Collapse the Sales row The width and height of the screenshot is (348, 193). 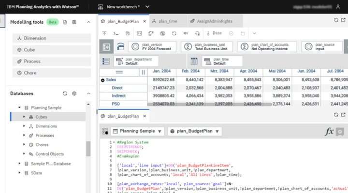pyautogui.click(x=103, y=80)
